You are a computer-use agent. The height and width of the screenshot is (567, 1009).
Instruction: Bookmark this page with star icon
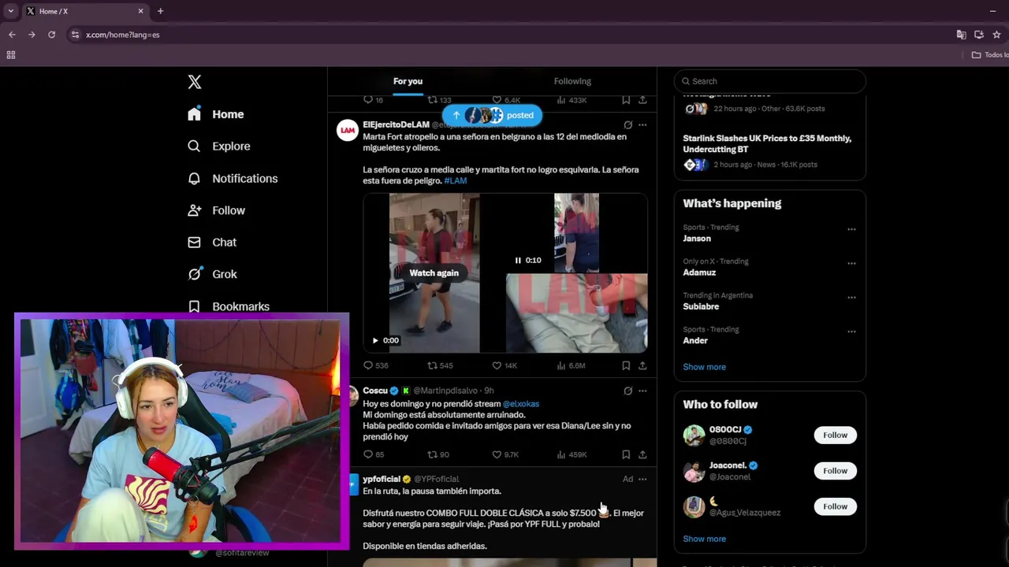tap(996, 35)
